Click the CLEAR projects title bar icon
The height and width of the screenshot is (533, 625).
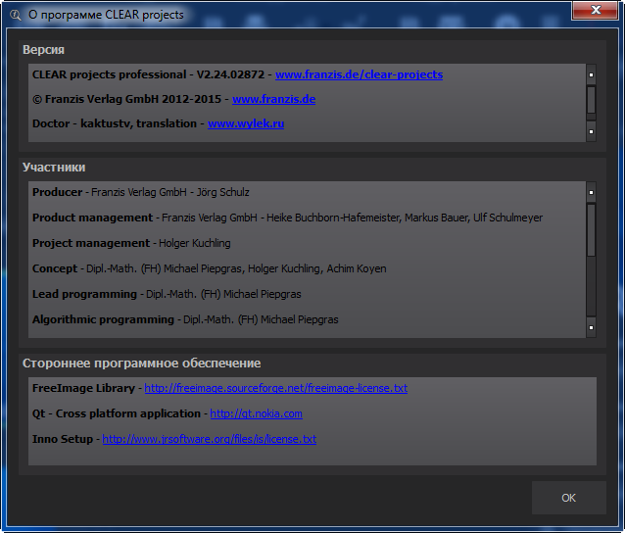(15, 15)
